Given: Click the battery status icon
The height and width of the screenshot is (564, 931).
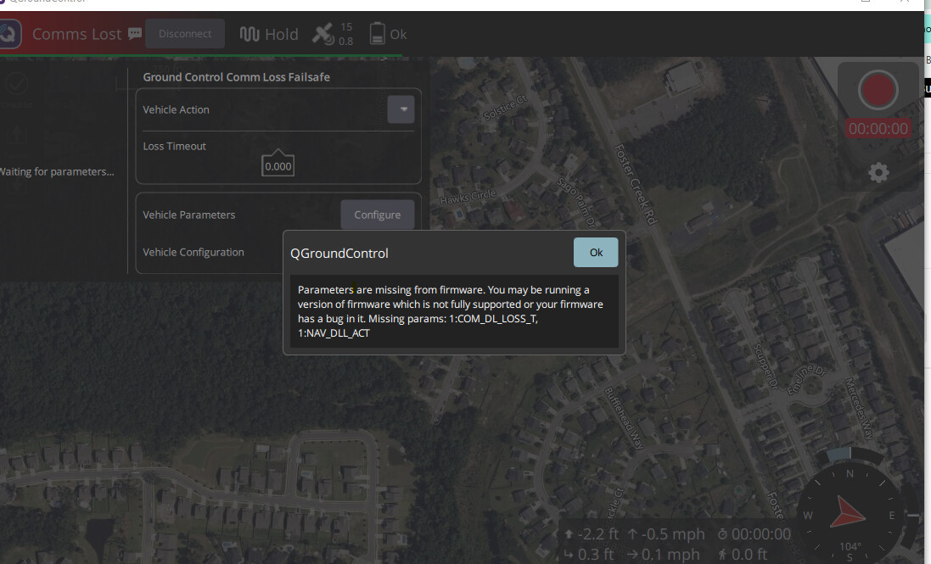Looking at the screenshot, I should [378, 34].
